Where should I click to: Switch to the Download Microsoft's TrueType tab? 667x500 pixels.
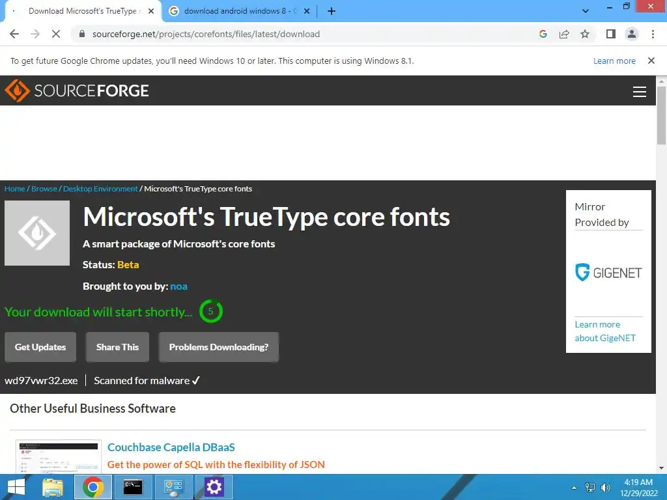(x=83, y=11)
